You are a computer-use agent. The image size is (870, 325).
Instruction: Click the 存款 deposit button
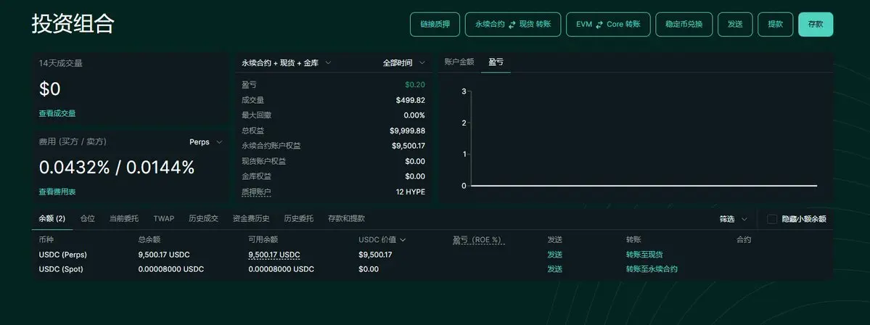coord(816,25)
